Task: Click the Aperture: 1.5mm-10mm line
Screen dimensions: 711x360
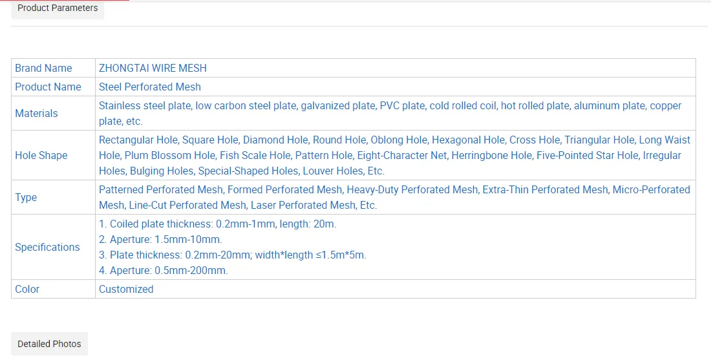Action: pos(160,239)
